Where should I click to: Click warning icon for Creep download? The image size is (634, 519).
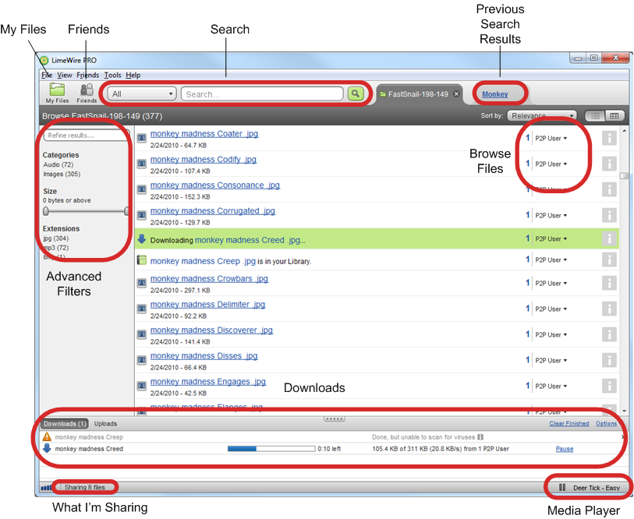coord(47,436)
